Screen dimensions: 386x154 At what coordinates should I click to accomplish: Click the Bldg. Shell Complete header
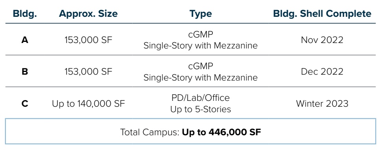coord(322,14)
